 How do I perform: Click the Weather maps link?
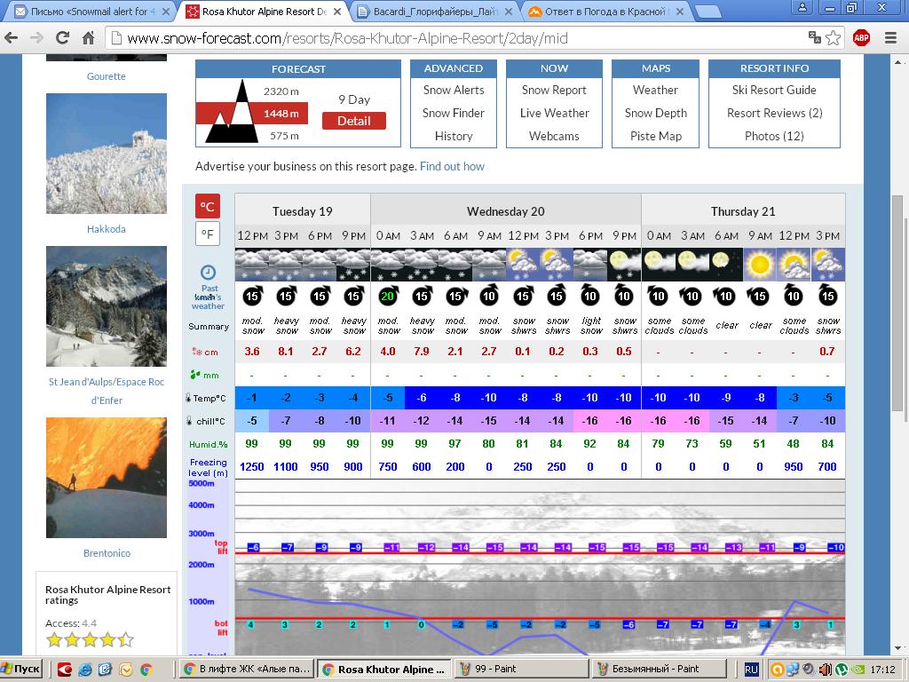click(656, 90)
